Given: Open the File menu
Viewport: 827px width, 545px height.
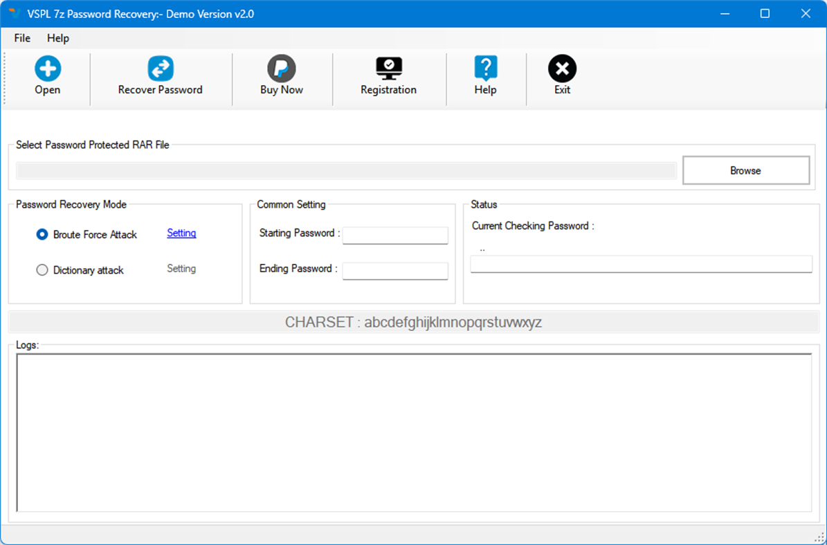Looking at the screenshot, I should 21,38.
